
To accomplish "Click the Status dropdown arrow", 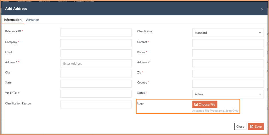I will point(260,94).
